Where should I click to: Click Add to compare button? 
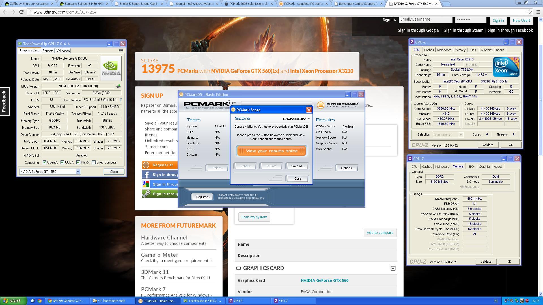click(380, 233)
